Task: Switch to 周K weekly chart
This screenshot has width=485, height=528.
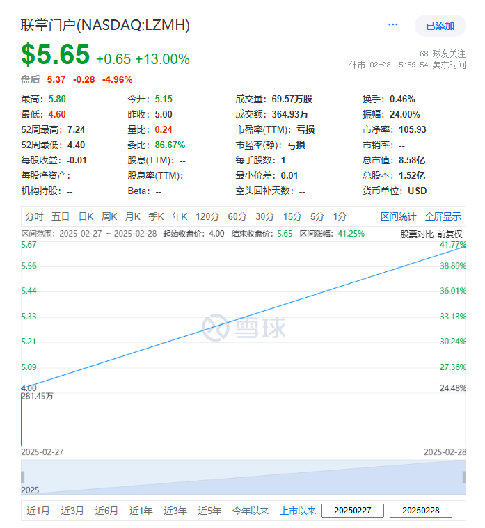Action: click(109, 216)
